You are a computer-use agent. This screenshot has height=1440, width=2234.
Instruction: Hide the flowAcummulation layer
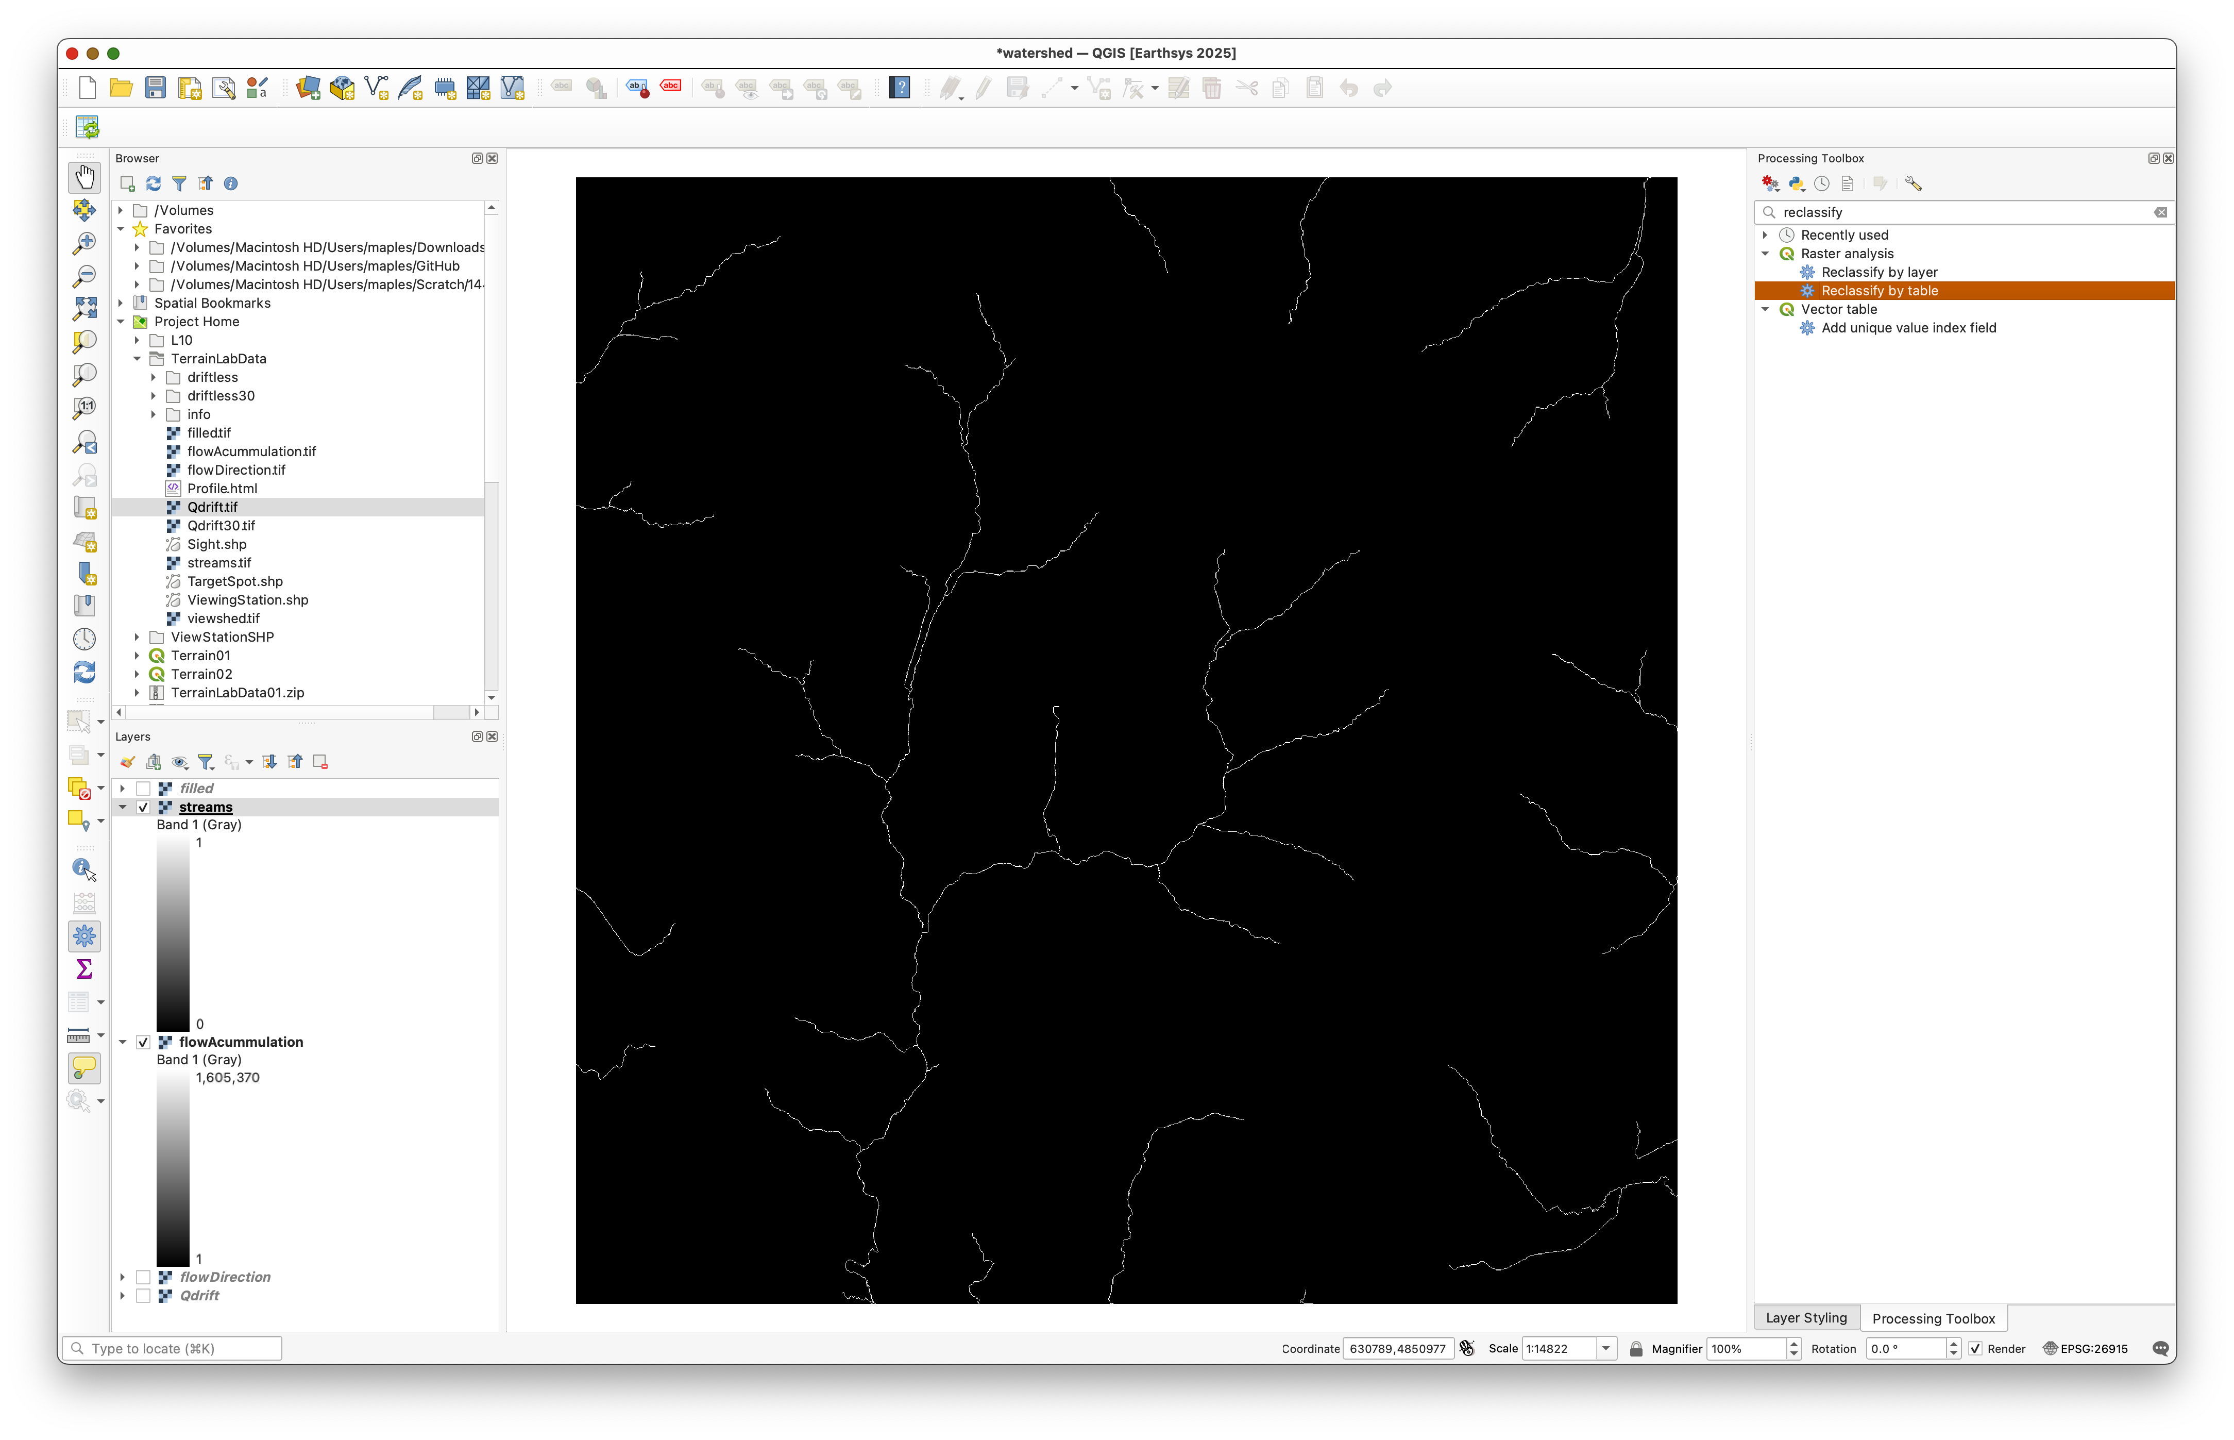point(143,1042)
